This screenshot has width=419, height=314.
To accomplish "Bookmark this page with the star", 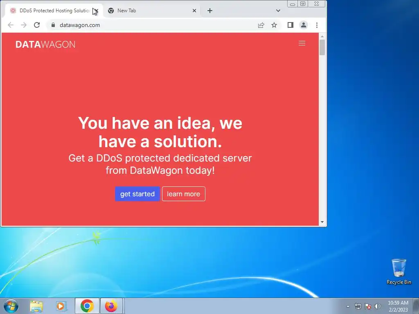I will [x=274, y=25].
